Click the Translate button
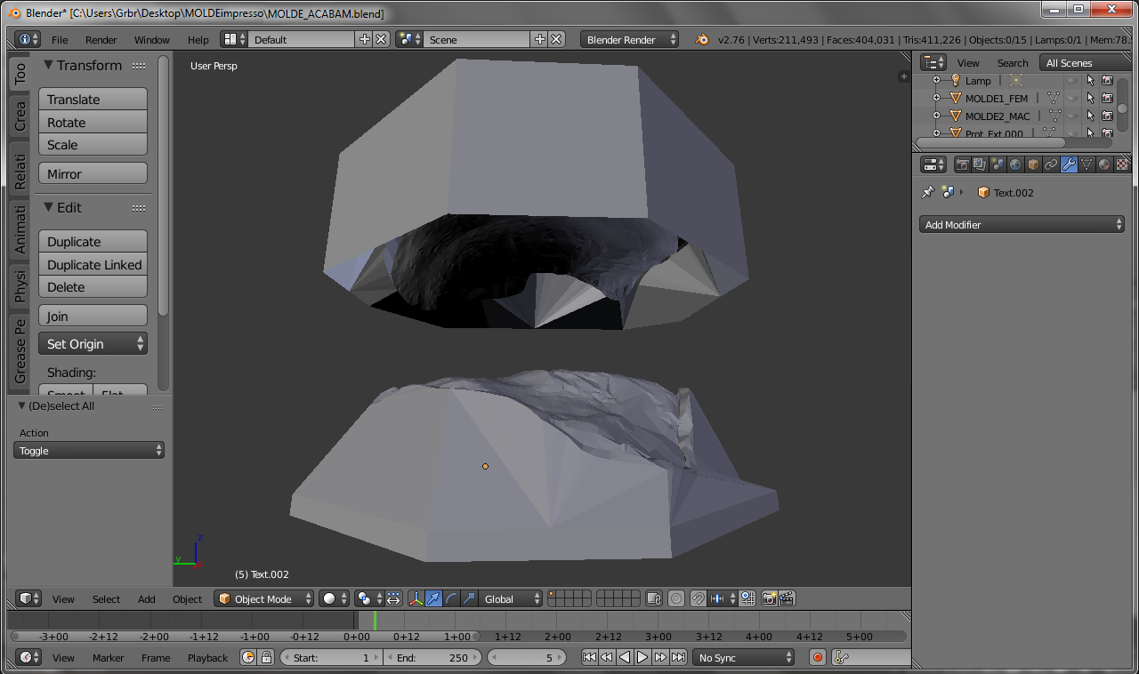 pyautogui.click(x=93, y=99)
